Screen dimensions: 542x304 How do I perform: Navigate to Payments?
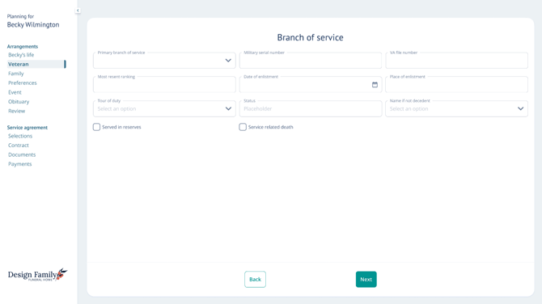[19, 164]
